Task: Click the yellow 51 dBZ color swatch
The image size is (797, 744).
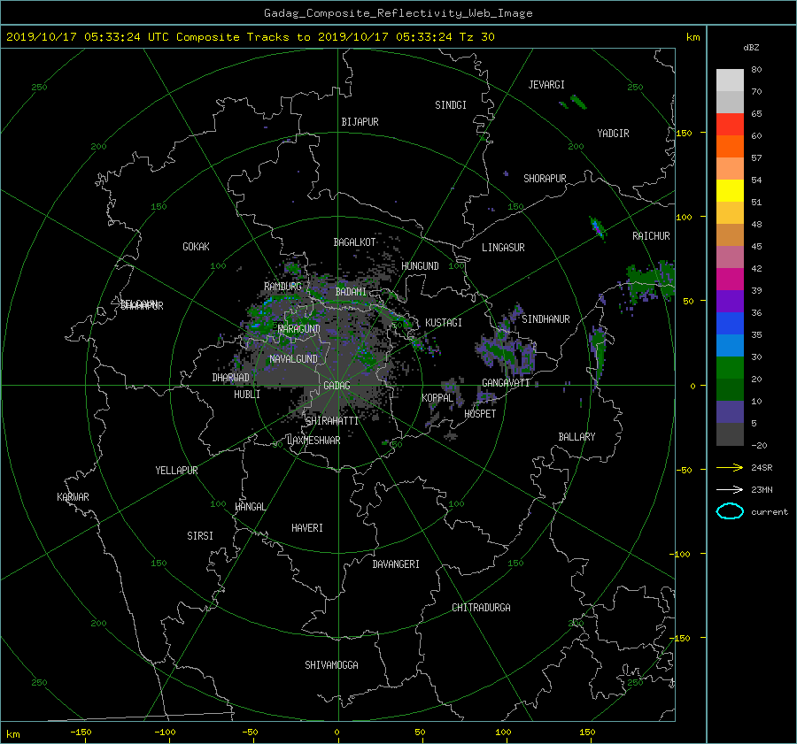Action: pos(730,190)
